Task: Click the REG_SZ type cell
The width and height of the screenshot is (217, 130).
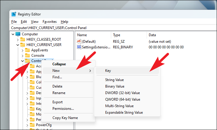Action: [x=119, y=42]
